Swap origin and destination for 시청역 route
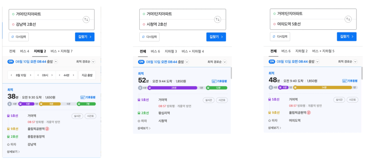Screen dimensions: 368x164 pos(218,19)
